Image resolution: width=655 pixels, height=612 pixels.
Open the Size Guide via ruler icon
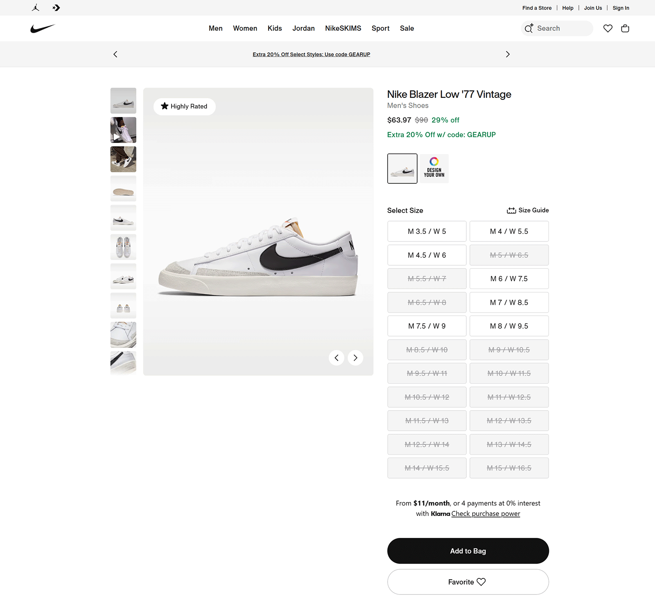pyautogui.click(x=511, y=210)
